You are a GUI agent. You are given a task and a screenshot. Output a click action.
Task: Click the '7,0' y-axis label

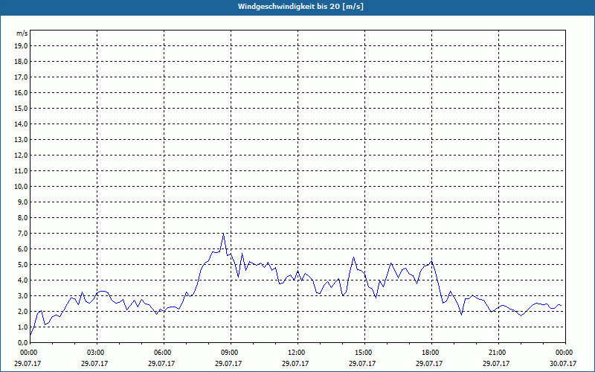coord(22,234)
